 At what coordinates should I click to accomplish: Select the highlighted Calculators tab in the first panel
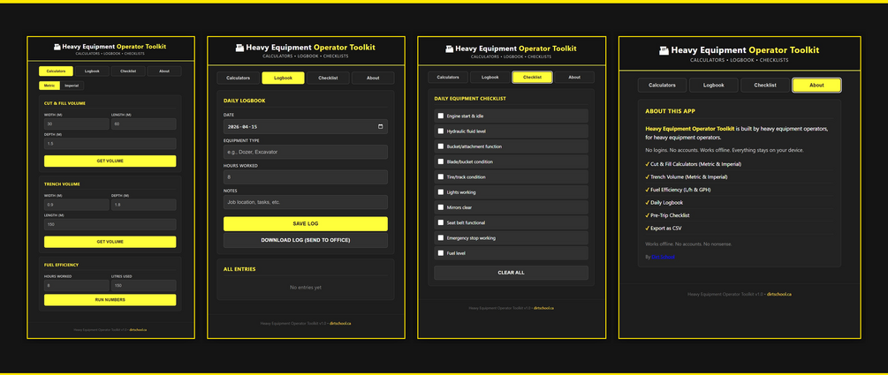(x=56, y=71)
